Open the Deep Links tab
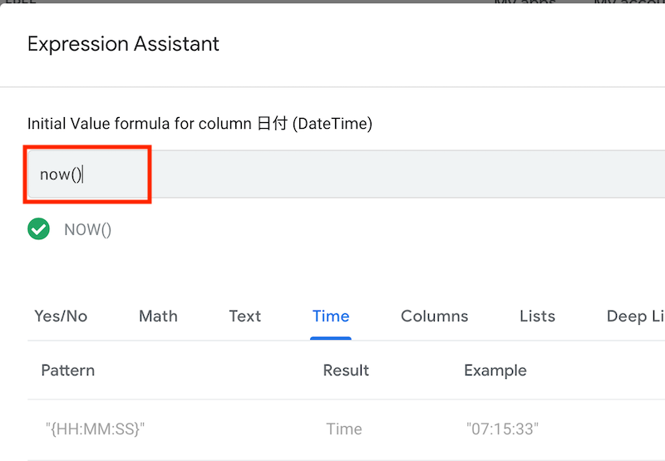 click(x=635, y=316)
